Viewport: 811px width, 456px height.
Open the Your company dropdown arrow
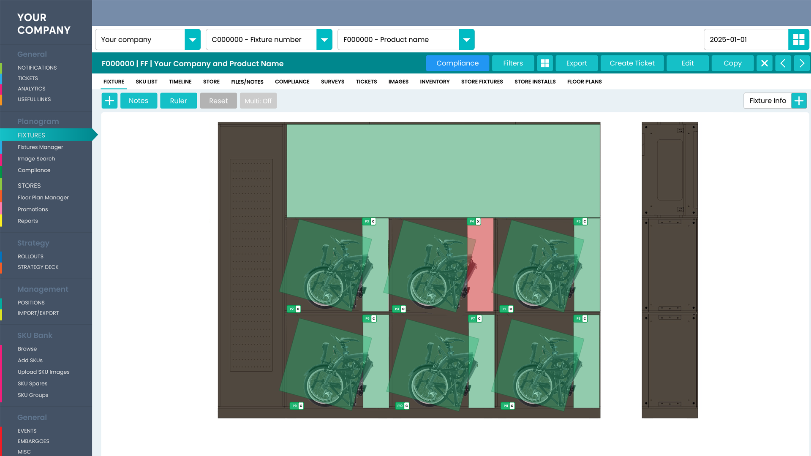click(x=193, y=40)
